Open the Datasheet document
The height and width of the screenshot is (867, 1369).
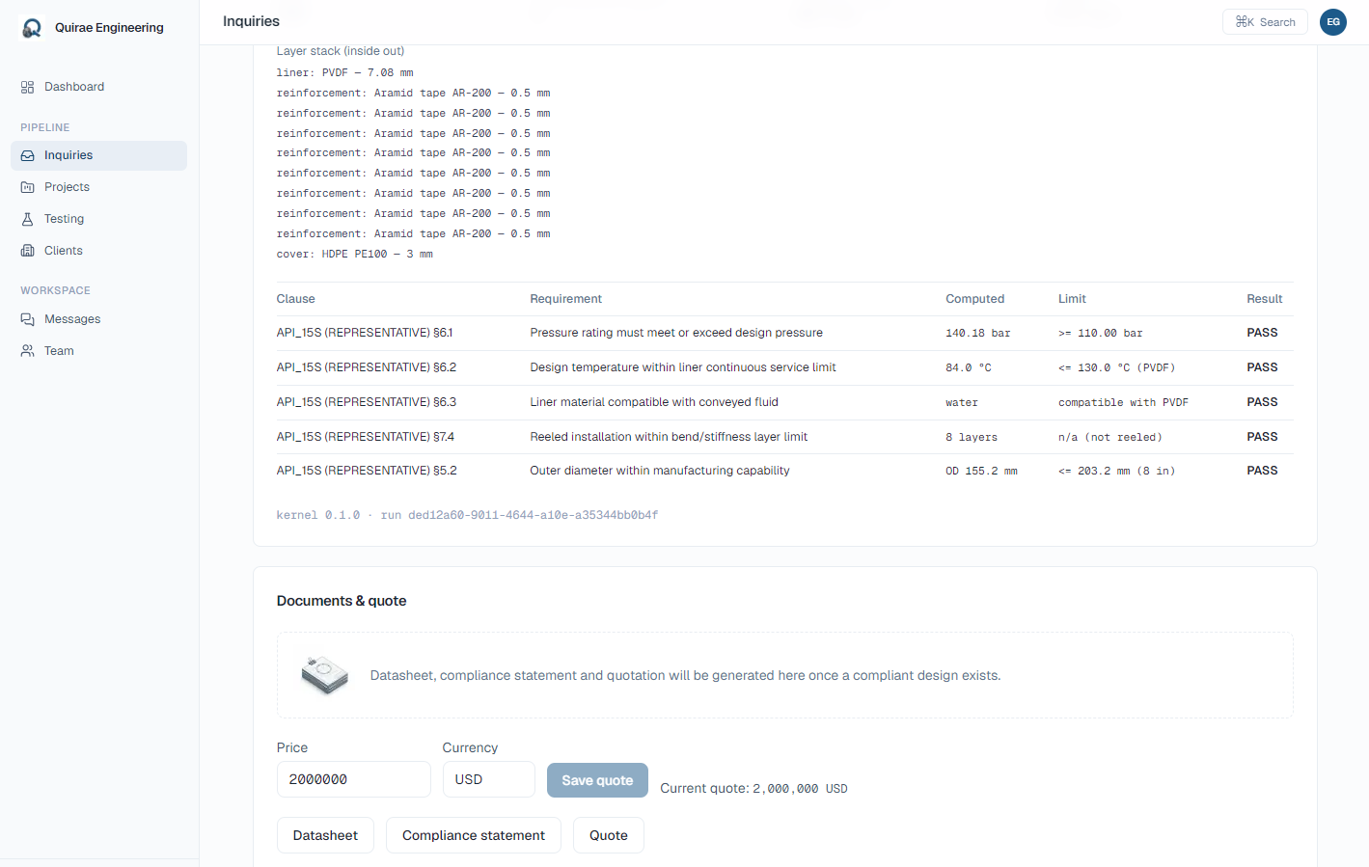tap(325, 835)
